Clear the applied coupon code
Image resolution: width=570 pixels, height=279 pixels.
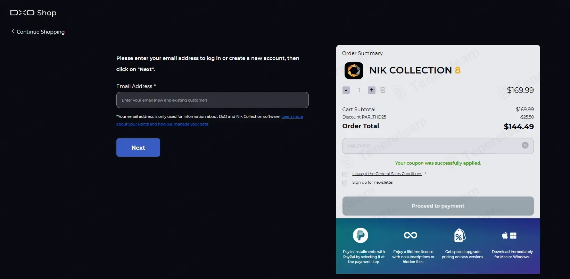(x=525, y=146)
